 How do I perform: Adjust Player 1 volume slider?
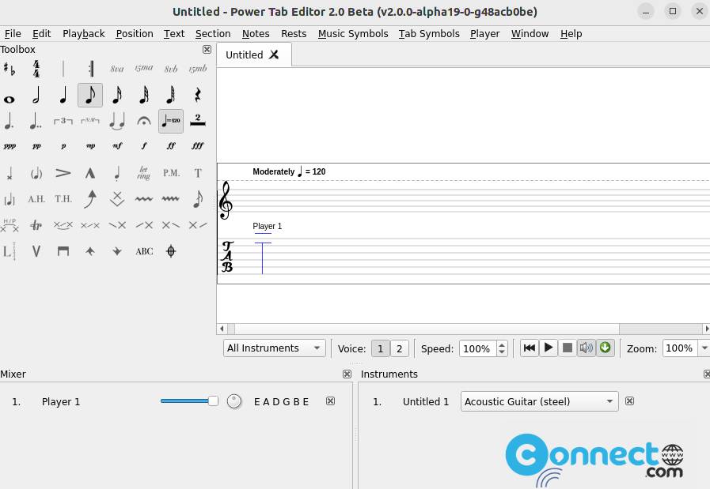189,401
